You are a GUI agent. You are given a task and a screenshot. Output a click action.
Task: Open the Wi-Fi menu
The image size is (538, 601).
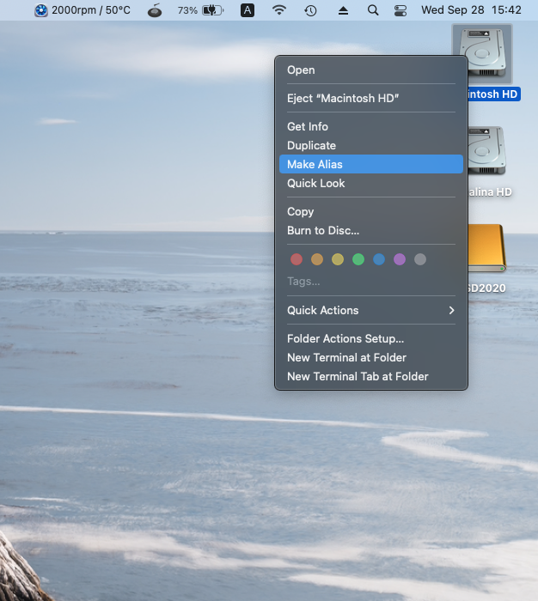279,10
